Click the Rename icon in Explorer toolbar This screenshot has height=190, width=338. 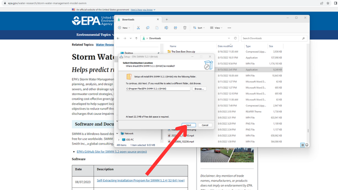pyautogui.click(x=166, y=28)
